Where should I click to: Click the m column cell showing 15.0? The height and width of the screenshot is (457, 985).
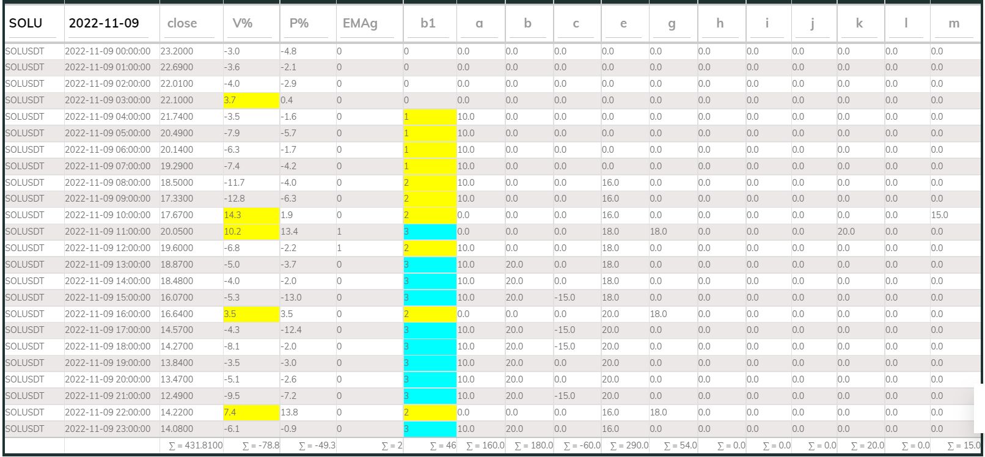tap(954, 215)
